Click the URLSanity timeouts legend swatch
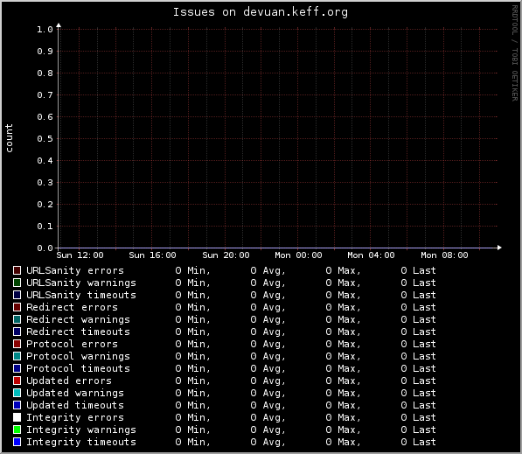 click(x=17, y=295)
